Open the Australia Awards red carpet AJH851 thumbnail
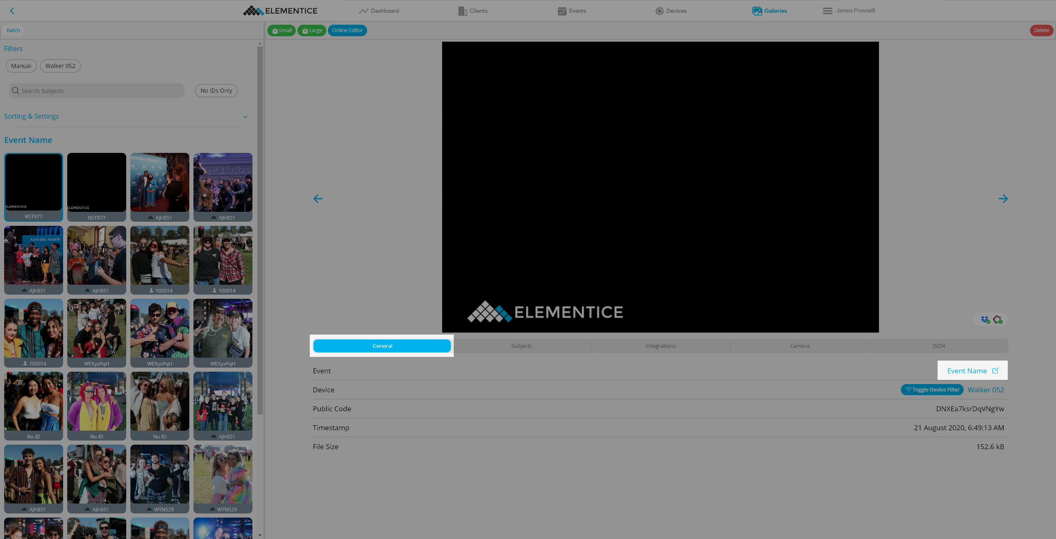Screen dimensions: 1056x539 (160, 187)
